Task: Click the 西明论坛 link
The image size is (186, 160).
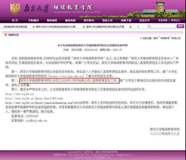Action: coord(176,21)
